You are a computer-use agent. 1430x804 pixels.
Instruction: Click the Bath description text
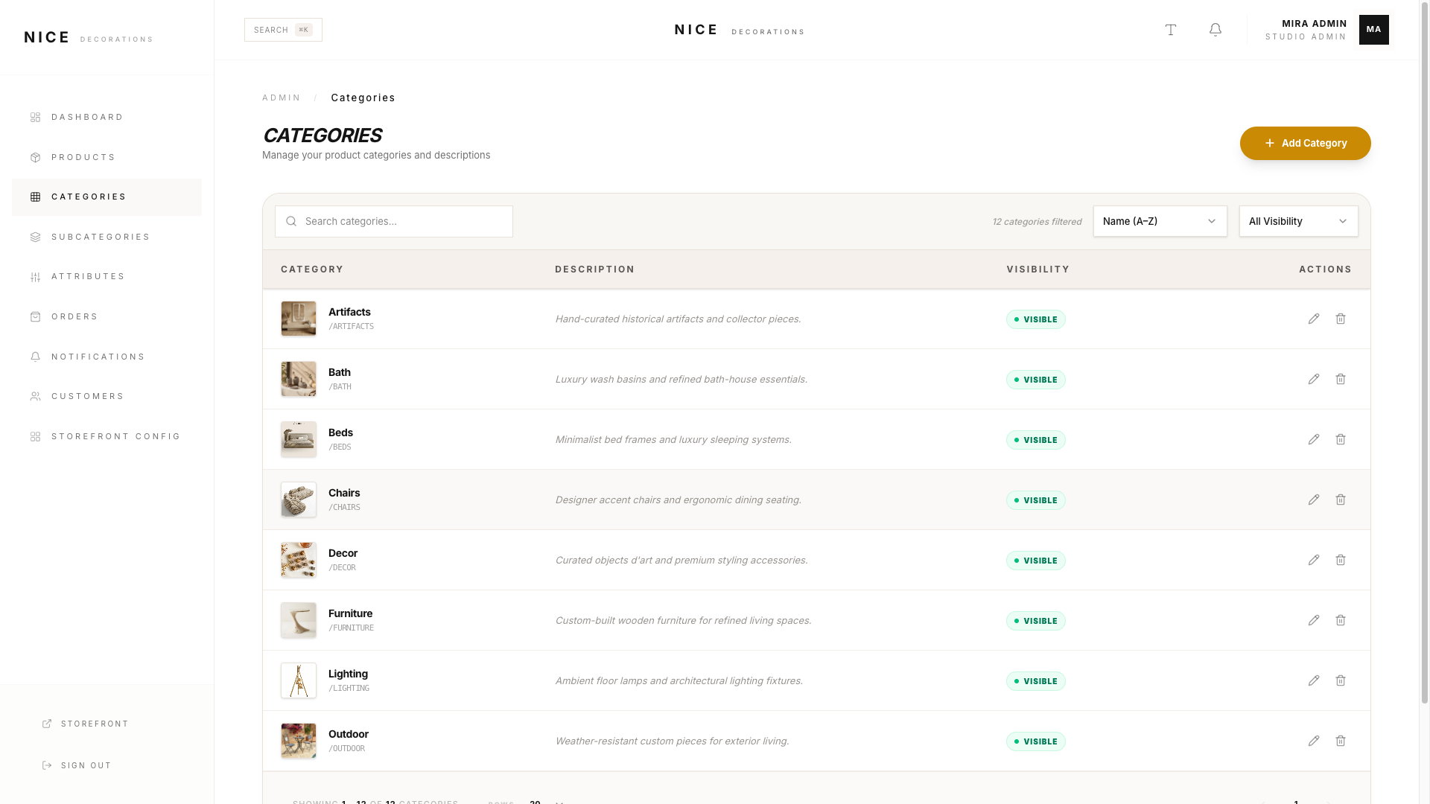(x=681, y=379)
